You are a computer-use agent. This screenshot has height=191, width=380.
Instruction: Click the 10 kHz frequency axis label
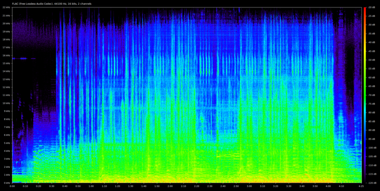click(x=6, y=103)
